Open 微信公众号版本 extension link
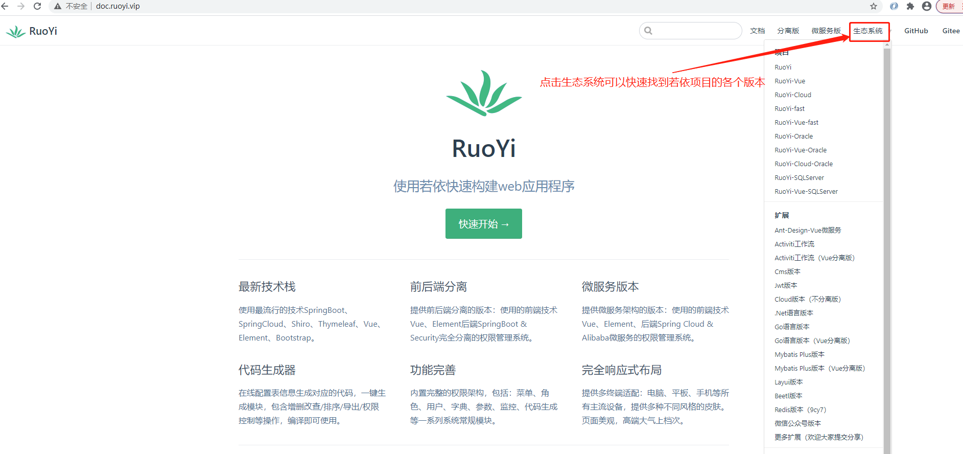963x454 pixels. (x=797, y=423)
